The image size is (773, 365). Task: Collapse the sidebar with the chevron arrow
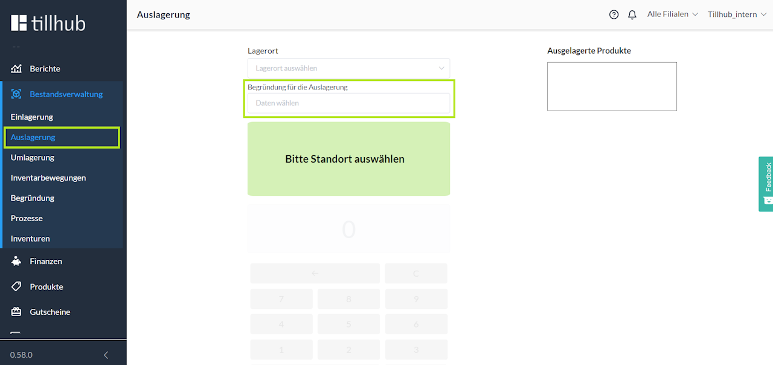(106, 355)
